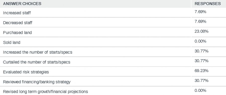
Task: Click the Sold land answer choice
Action: 12,42
